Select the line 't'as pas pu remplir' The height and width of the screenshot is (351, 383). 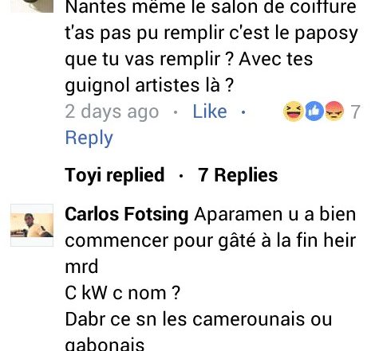pyautogui.click(x=145, y=33)
